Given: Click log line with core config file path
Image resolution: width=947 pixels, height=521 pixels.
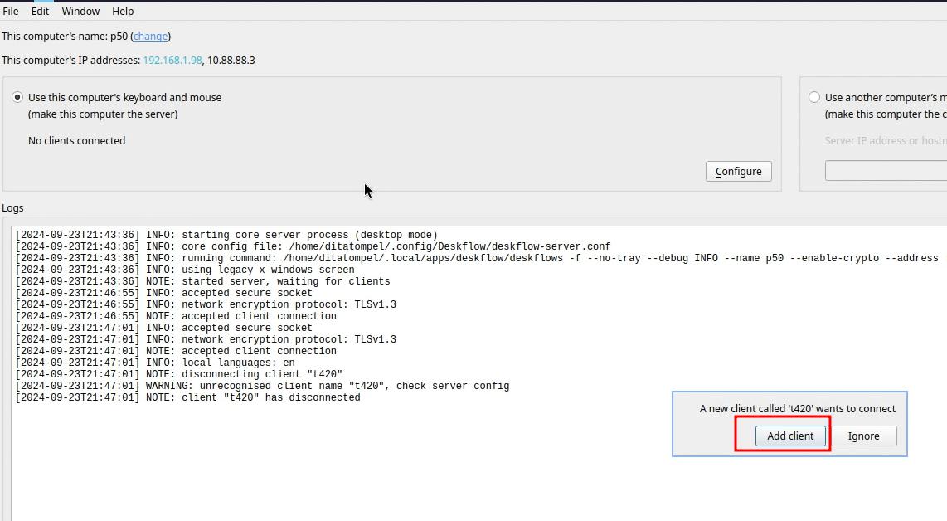Looking at the screenshot, I should [x=313, y=246].
